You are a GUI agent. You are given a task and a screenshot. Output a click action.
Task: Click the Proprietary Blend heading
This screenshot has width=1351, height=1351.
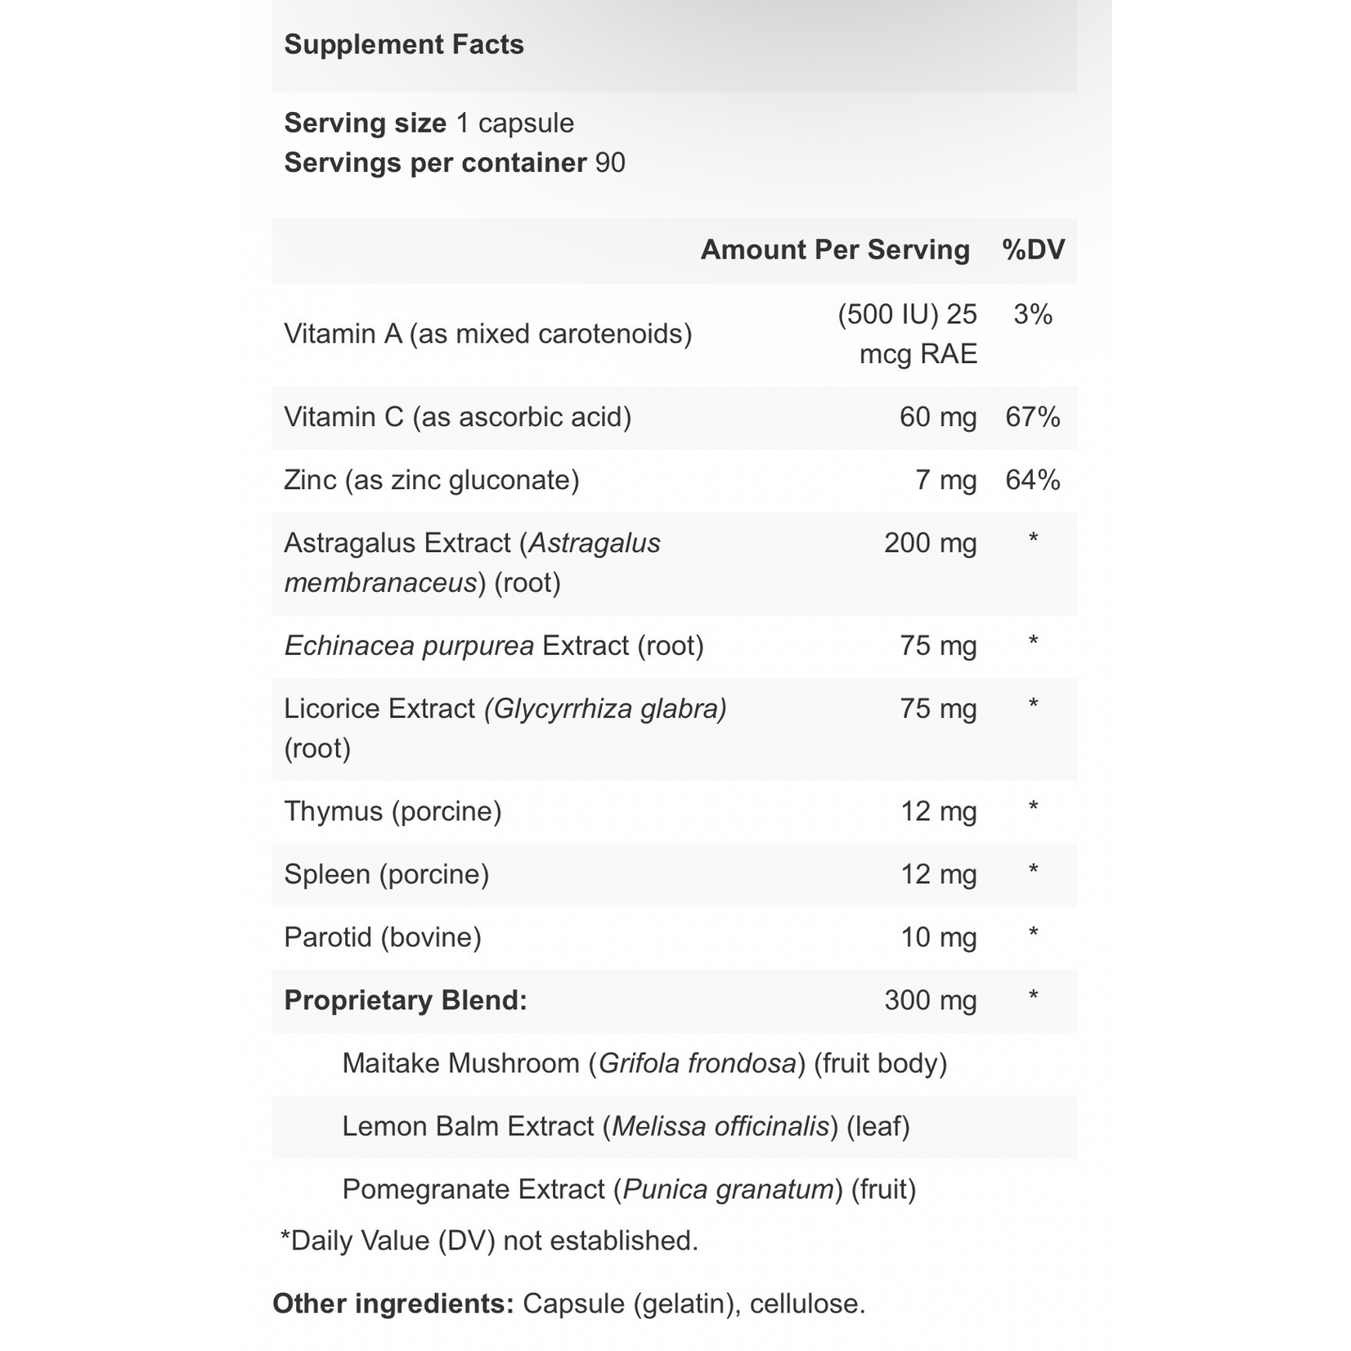point(406,1000)
